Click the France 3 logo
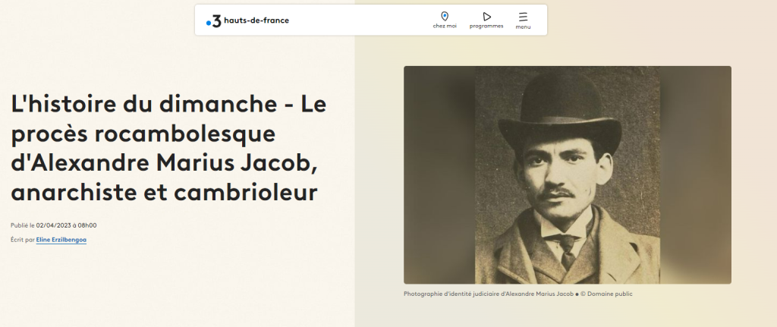Image resolution: width=777 pixels, height=327 pixels. (x=215, y=20)
